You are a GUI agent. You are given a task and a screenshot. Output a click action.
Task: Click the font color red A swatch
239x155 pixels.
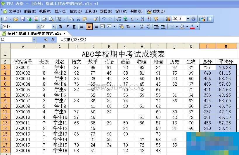click(x=192, y=27)
